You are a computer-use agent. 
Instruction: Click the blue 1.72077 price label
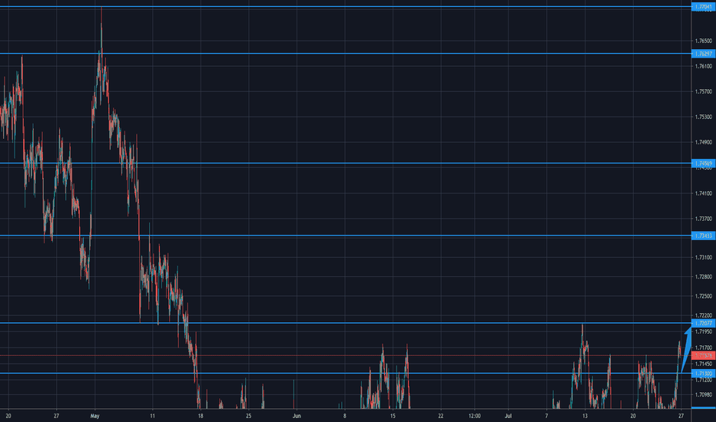pyautogui.click(x=703, y=323)
